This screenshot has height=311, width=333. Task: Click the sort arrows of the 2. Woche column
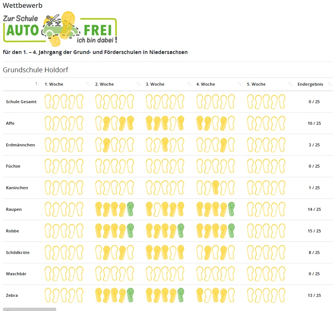tap(138, 84)
